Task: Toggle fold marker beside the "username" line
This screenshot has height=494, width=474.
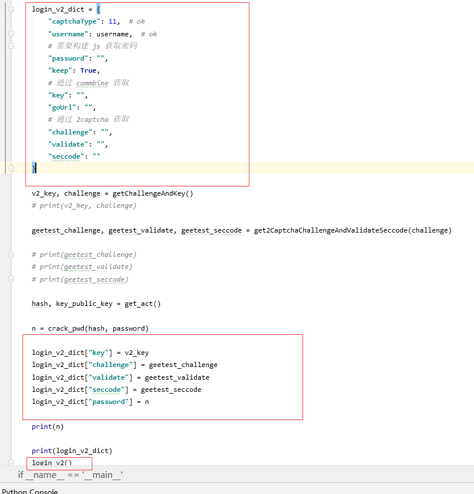Action: 11,33
